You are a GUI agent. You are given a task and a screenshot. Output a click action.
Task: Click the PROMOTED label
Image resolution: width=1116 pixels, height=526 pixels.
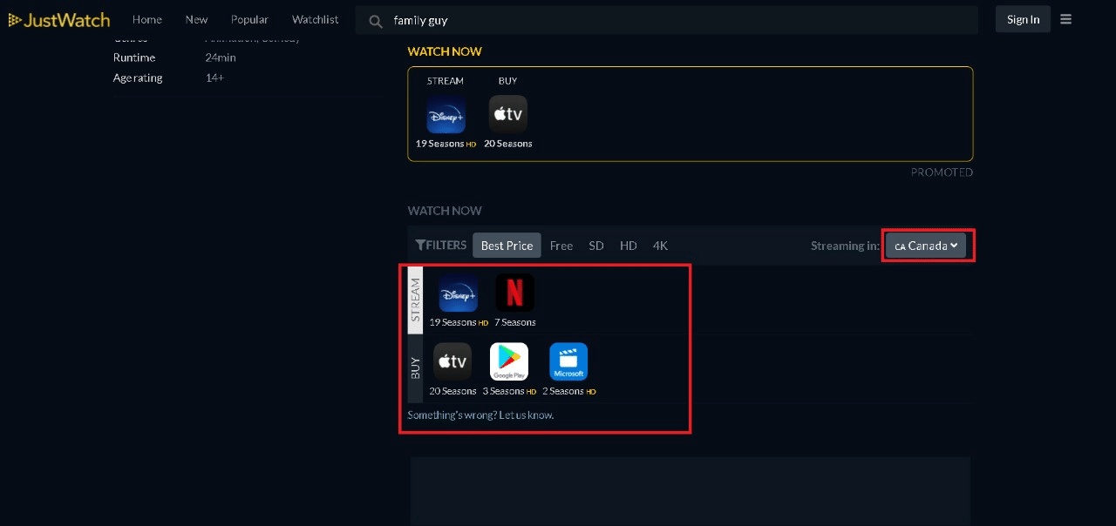click(x=942, y=172)
